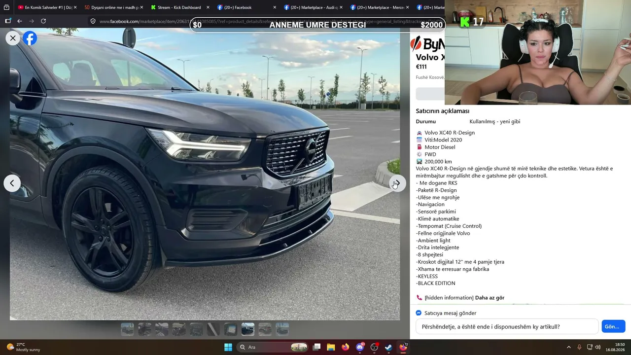This screenshot has width=631, height=355.
Task: Reload the Marketplace page
Action: point(43,21)
